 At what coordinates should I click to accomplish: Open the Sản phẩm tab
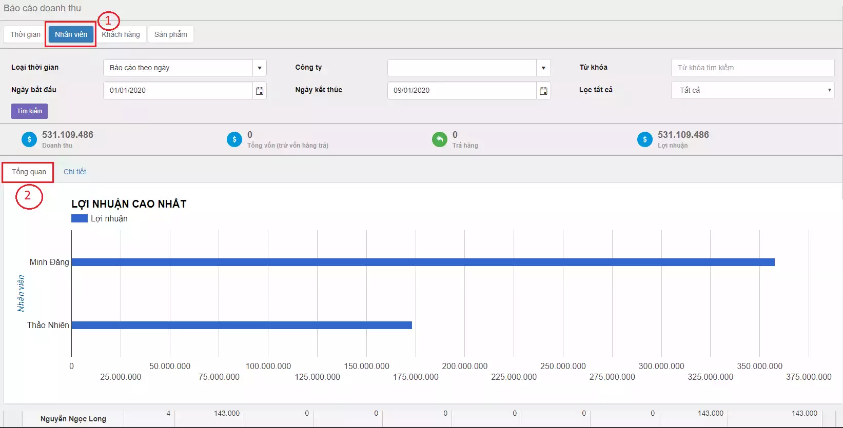(x=171, y=34)
